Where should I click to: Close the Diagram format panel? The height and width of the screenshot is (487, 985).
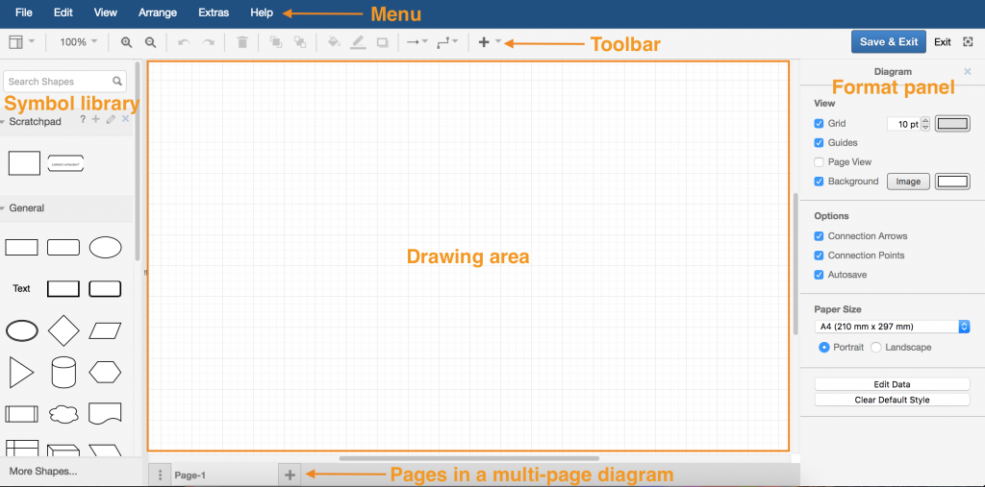(x=968, y=71)
